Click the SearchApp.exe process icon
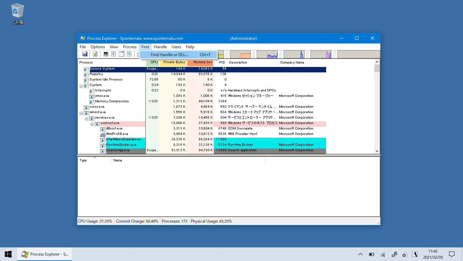The width and height of the screenshot is (463, 261). click(103, 151)
